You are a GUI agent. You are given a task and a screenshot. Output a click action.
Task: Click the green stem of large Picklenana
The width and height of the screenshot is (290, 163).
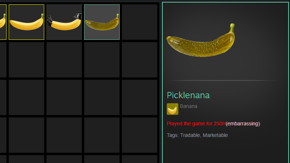232,28
